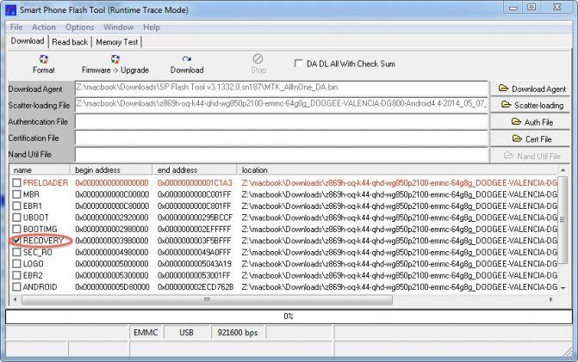
Task: Open the Help menu
Action: pyautogui.click(x=152, y=28)
